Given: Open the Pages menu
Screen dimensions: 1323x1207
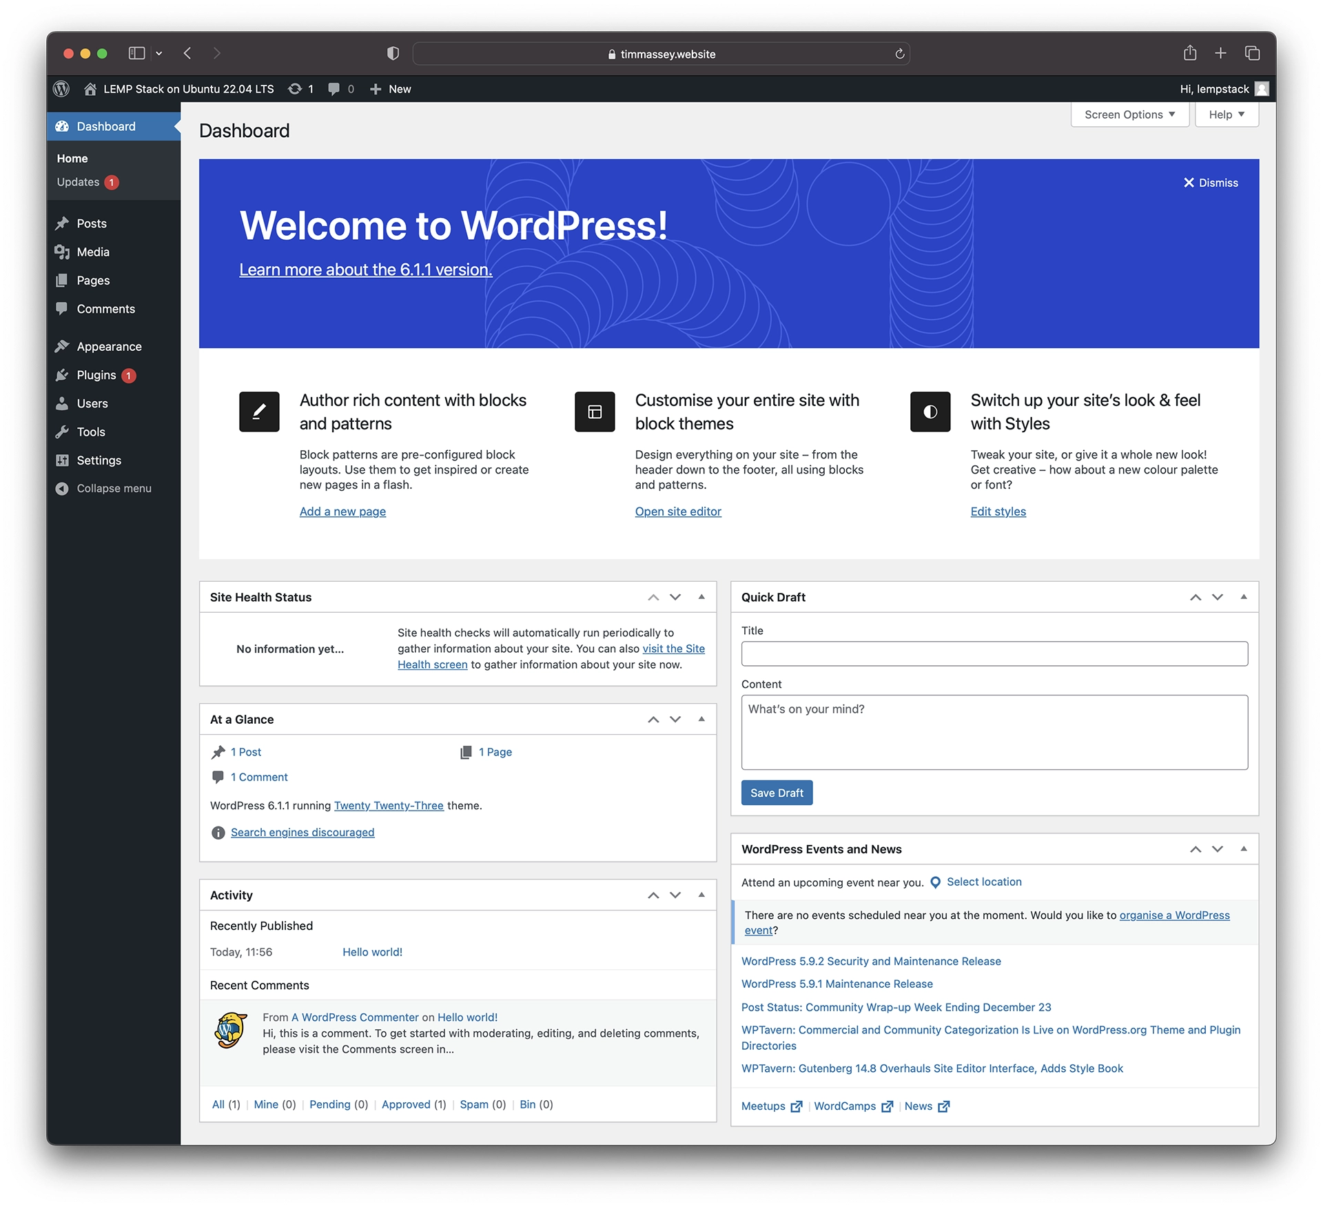Looking at the screenshot, I should [x=114, y=280].
